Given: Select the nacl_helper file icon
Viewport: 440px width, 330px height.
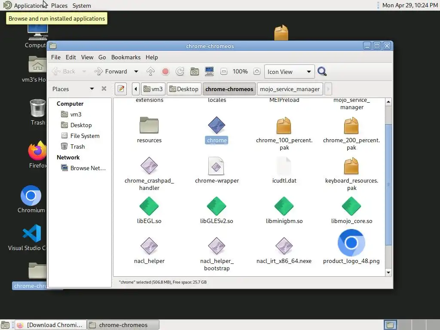Looking at the screenshot, I should pyautogui.click(x=149, y=246).
